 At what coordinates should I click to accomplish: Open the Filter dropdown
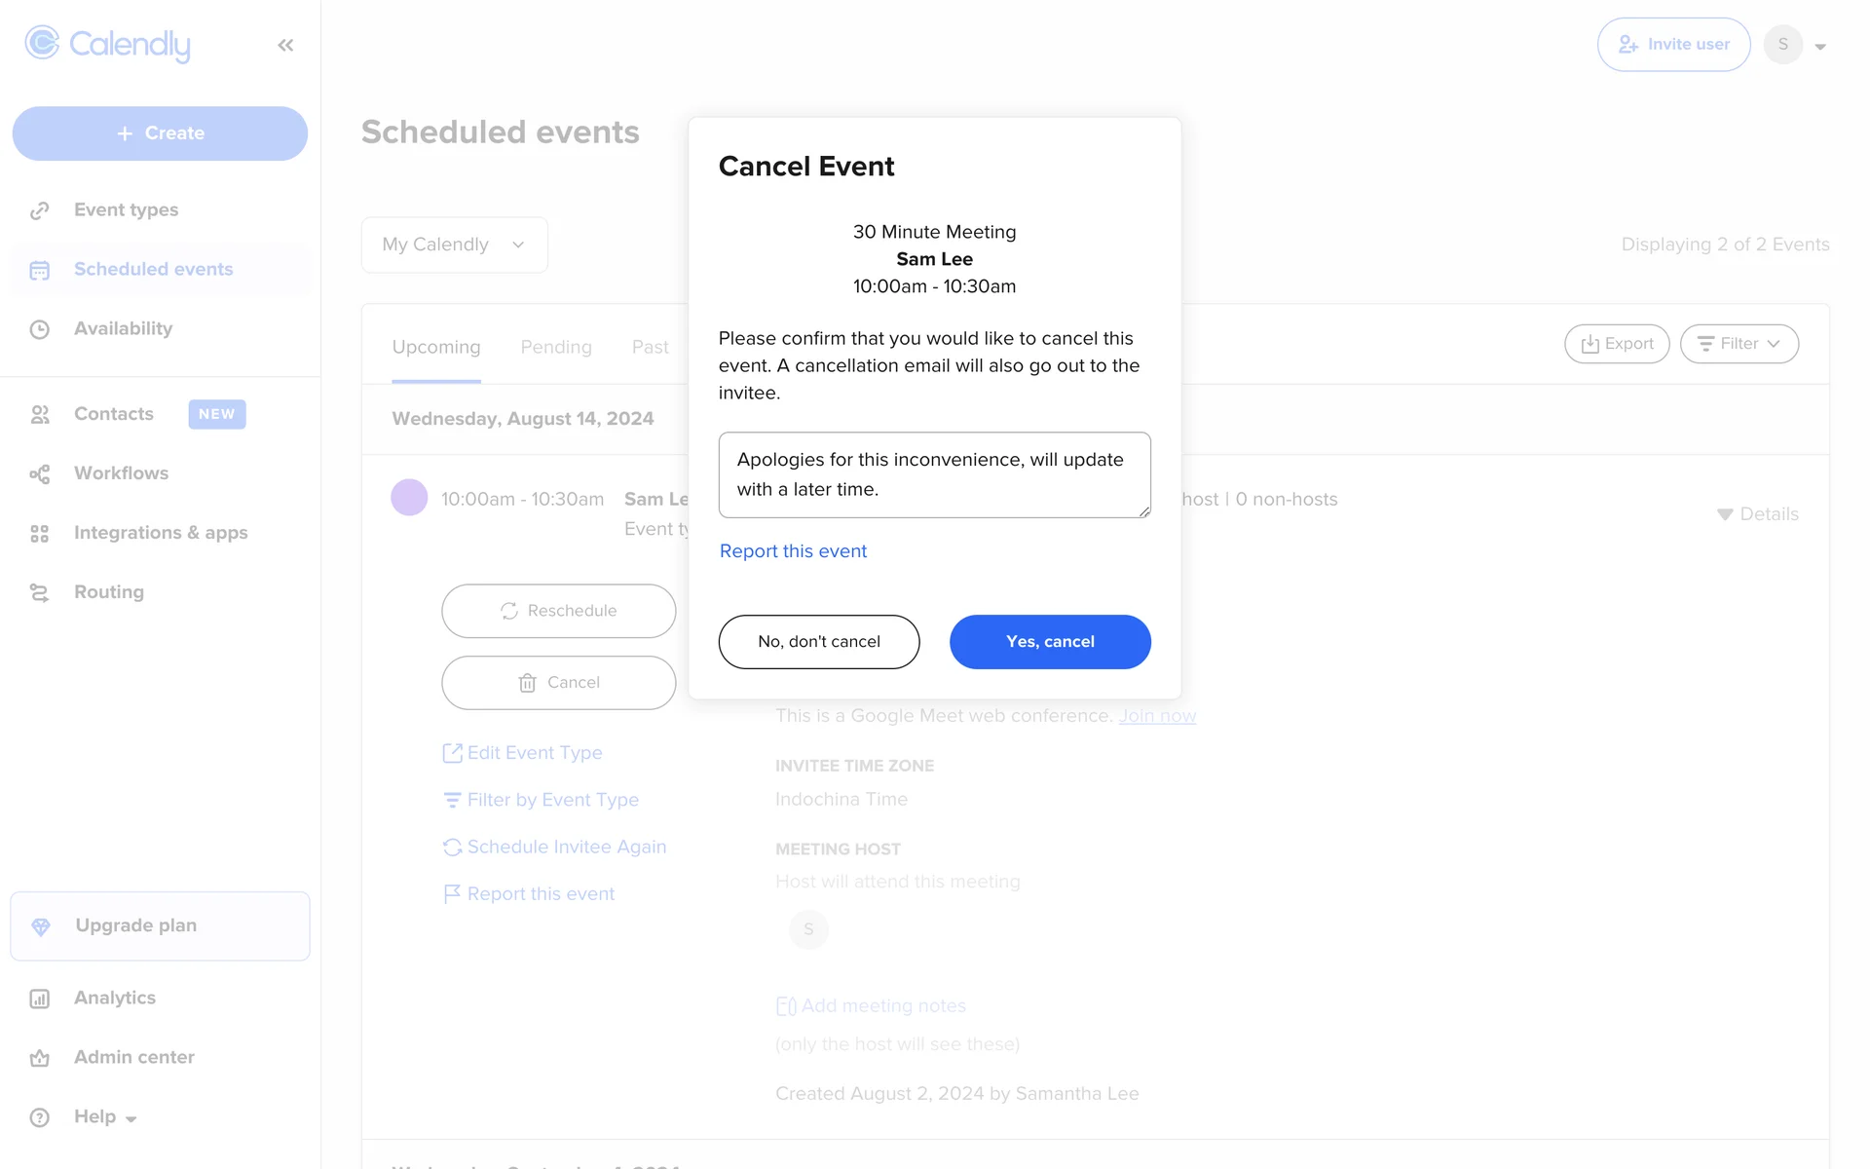1739,344
